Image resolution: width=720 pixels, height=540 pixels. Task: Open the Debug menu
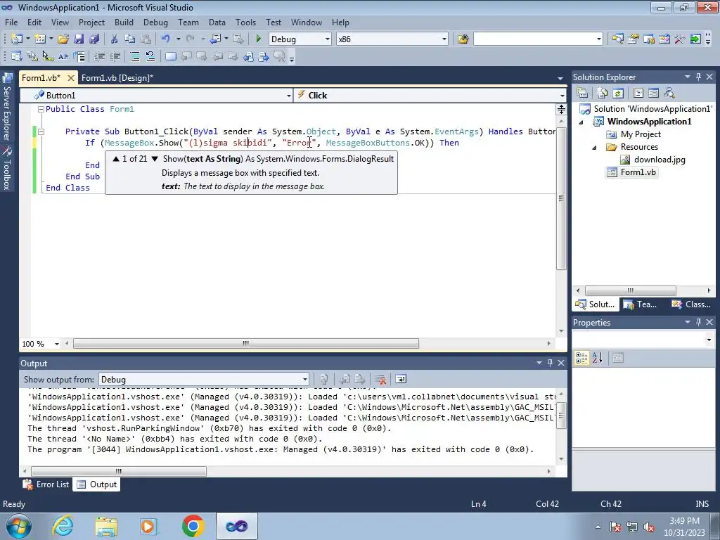coord(155,22)
